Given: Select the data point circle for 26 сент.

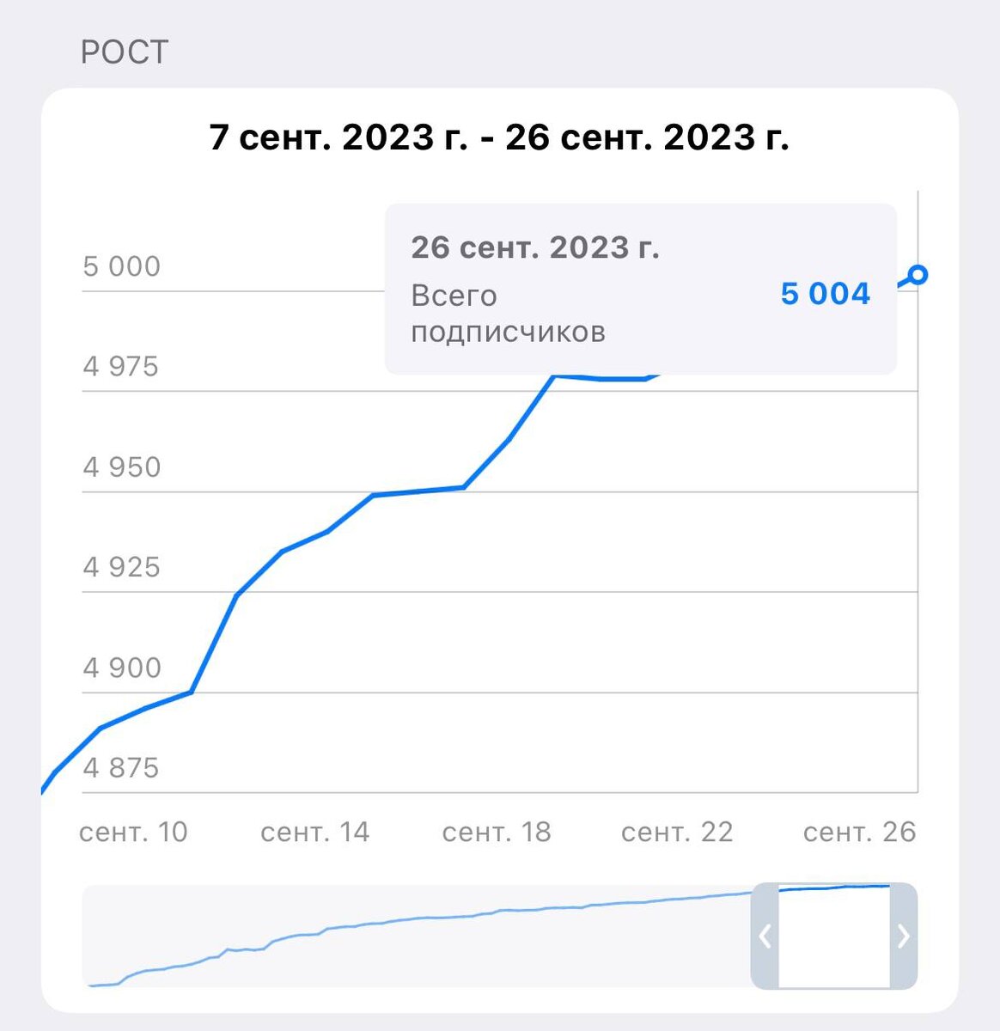Looking at the screenshot, I should click(x=918, y=275).
